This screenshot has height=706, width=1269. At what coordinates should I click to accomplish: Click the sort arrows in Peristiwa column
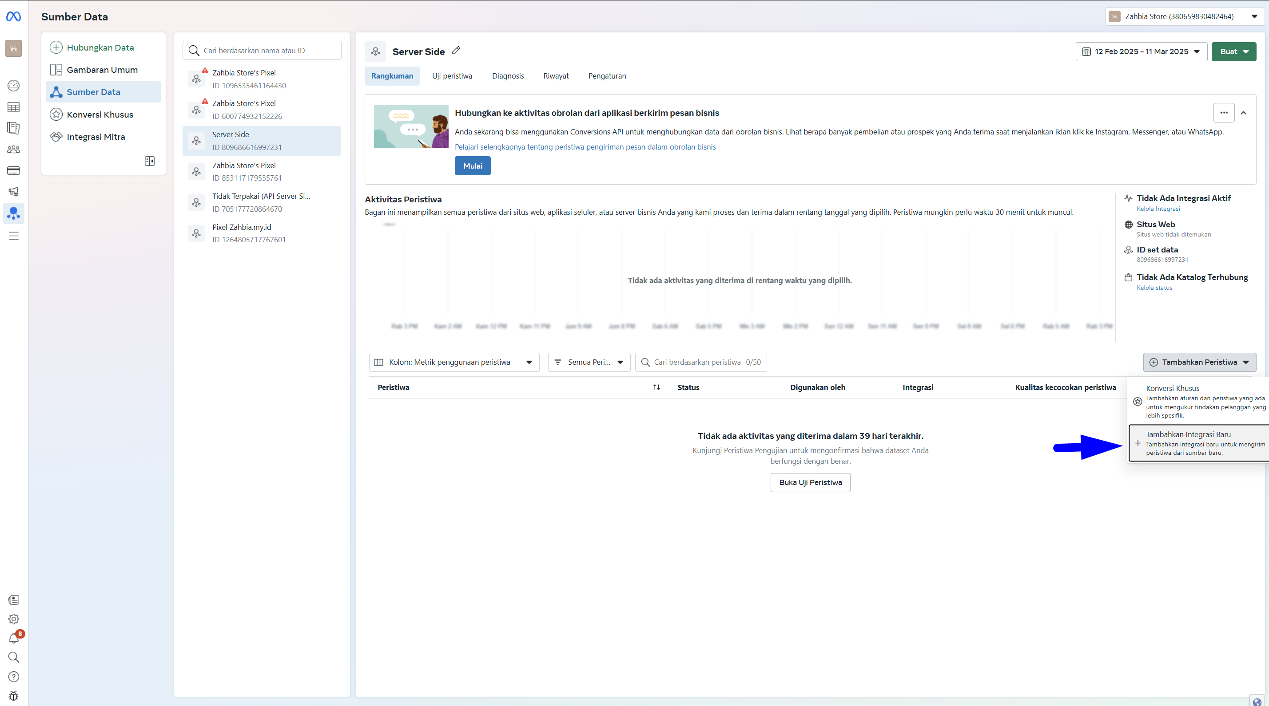tap(656, 387)
